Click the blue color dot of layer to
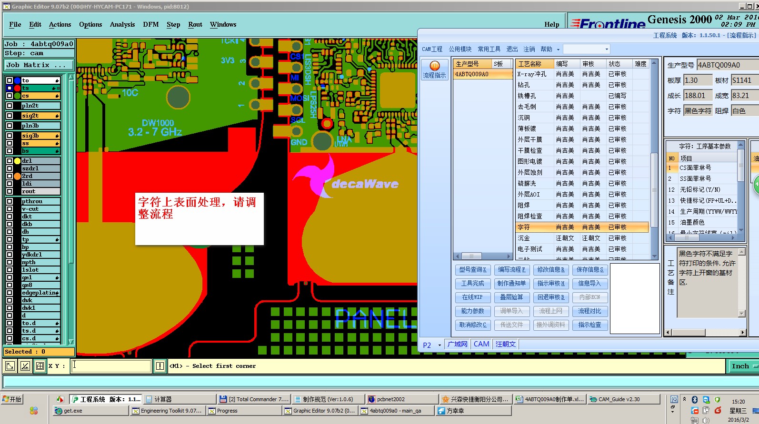The height and width of the screenshot is (424, 759). click(x=18, y=80)
